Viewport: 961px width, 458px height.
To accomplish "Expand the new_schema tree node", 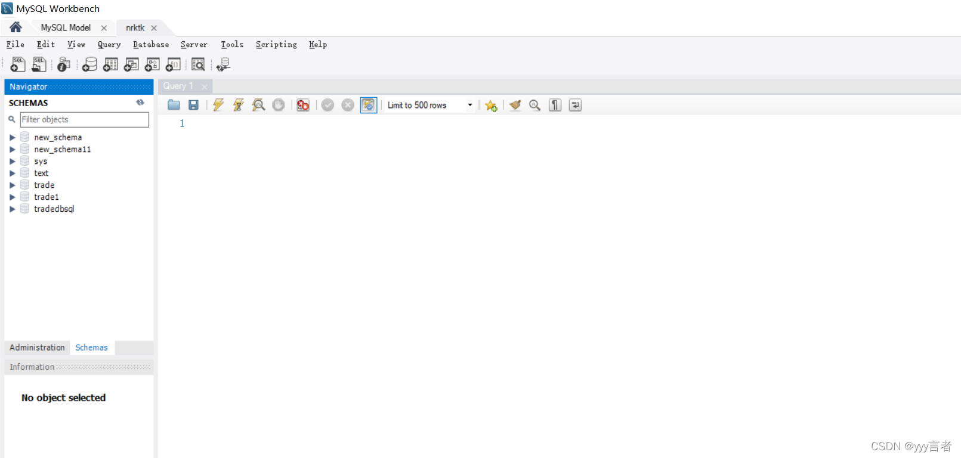I will click(x=12, y=137).
